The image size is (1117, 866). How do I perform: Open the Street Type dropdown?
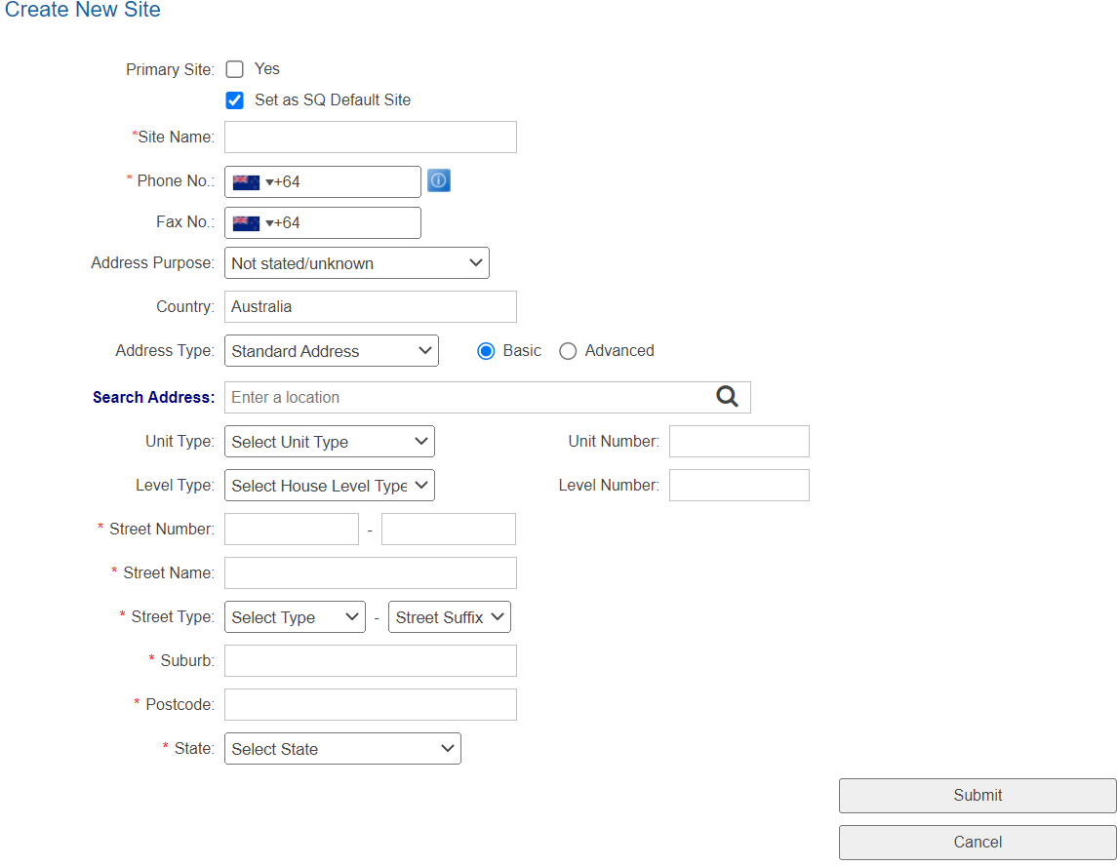point(295,617)
